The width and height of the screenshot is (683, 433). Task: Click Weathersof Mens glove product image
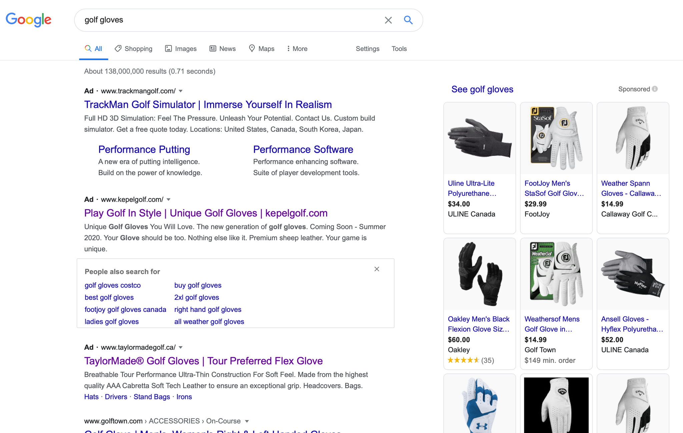point(556,274)
